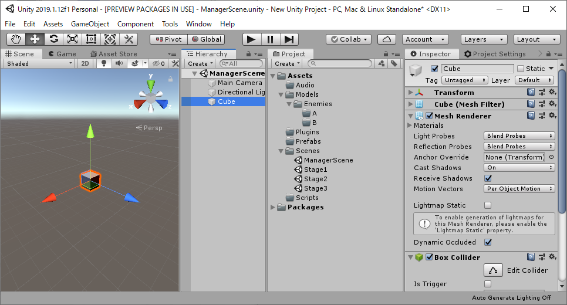Toggle hidden objects visibility counter
567x305 pixels.
[x=158, y=63]
